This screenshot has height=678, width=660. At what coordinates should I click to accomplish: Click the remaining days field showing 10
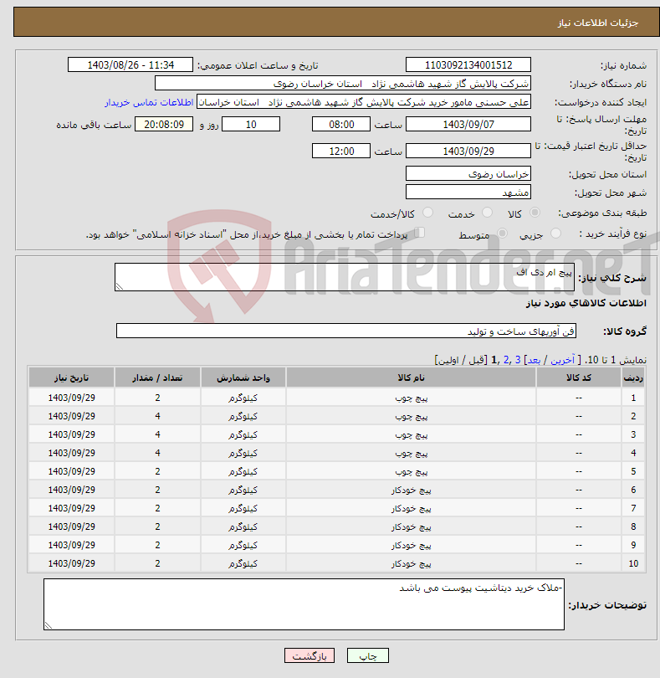click(x=251, y=125)
